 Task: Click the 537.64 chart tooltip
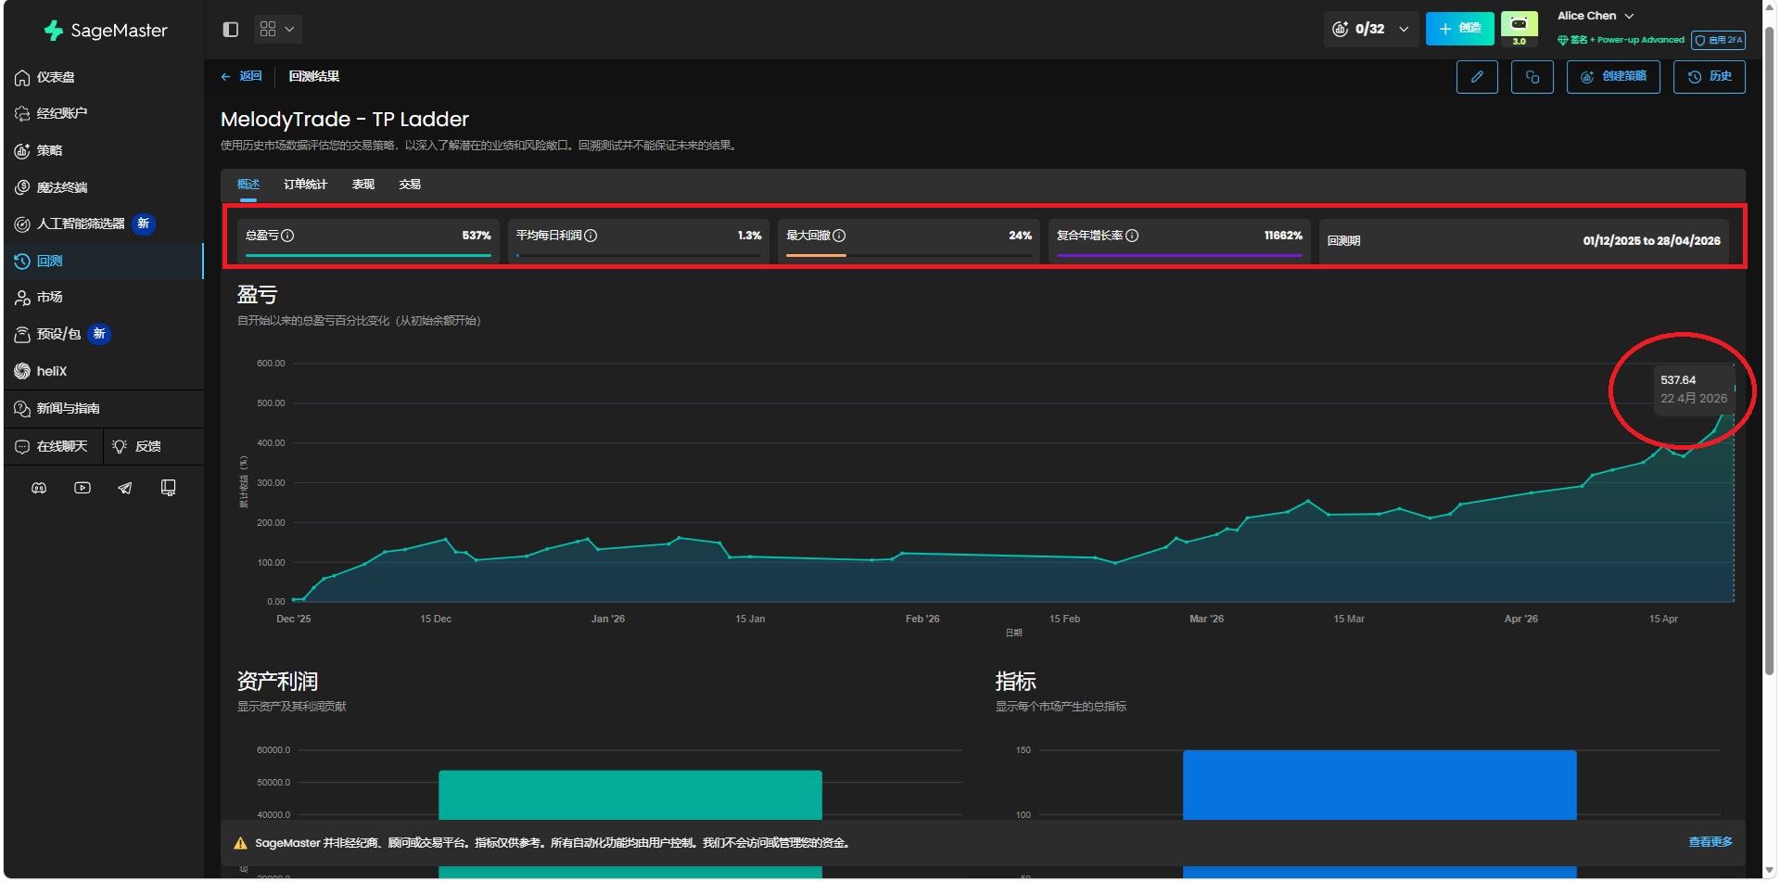tap(1693, 390)
